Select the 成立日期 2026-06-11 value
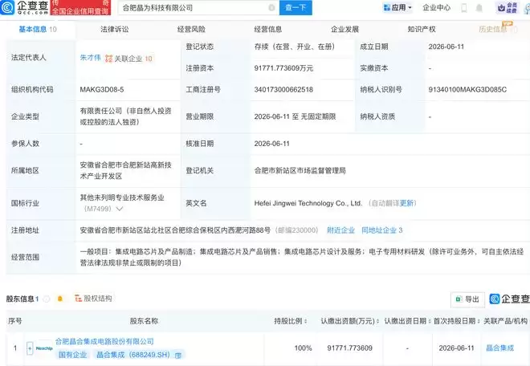The image size is (530, 366). pos(446,47)
